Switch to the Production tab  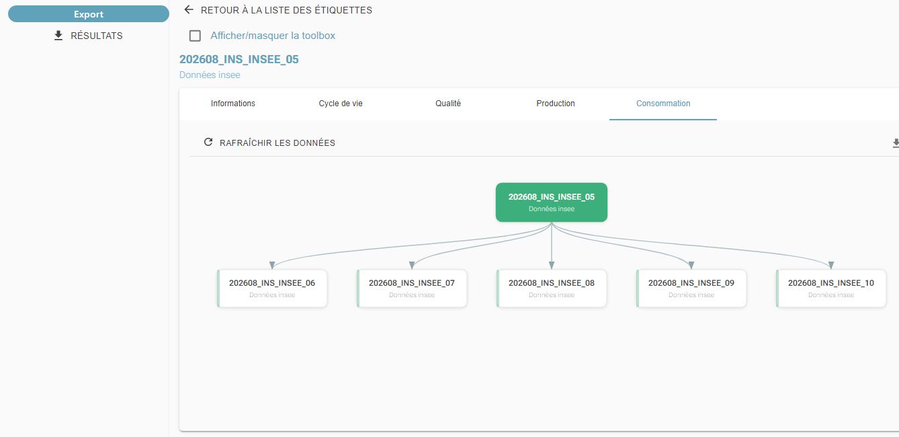[556, 104]
